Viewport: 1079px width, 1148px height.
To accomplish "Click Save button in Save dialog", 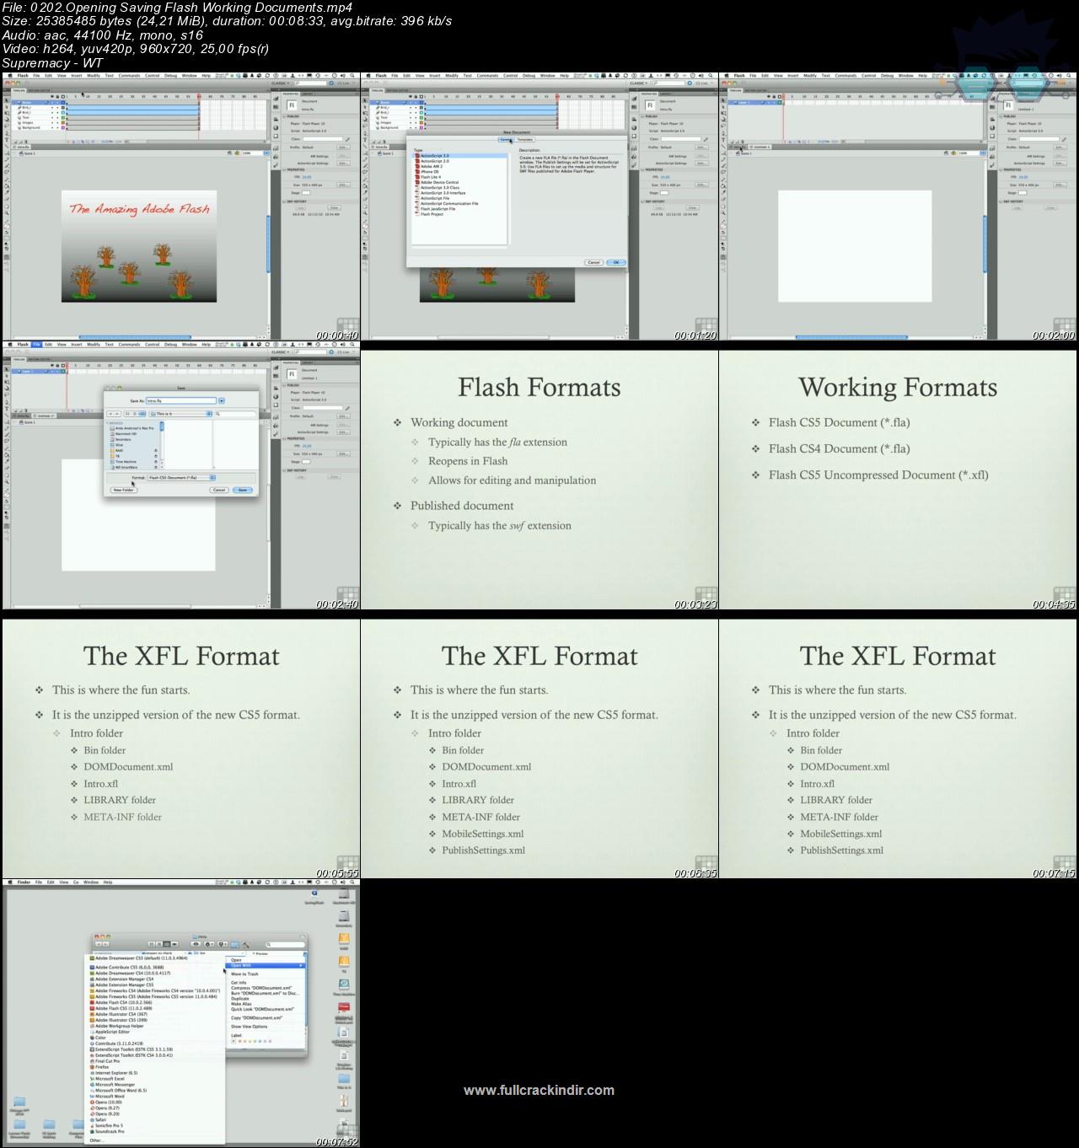I will pyautogui.click(x=243, y=490).
